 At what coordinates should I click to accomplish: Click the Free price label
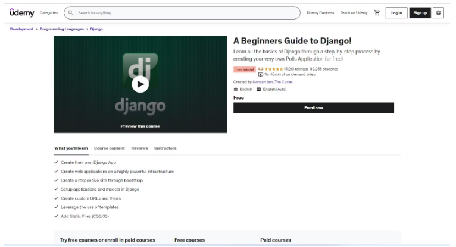239,98
